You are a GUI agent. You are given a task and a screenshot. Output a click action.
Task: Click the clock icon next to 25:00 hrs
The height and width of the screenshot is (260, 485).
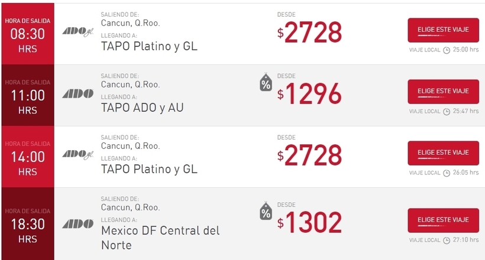447,50
